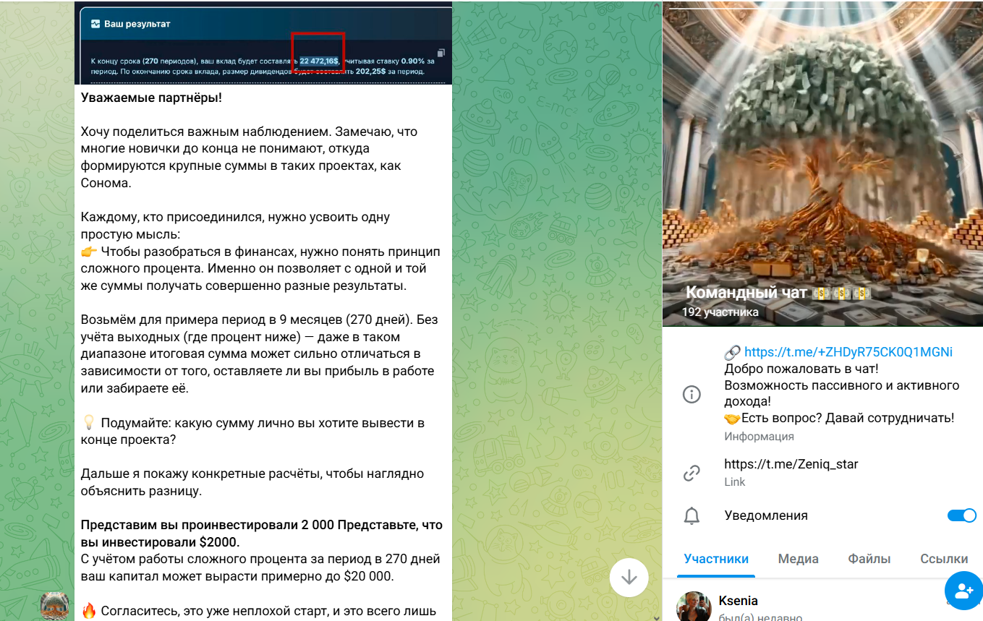This screenshot has height=621, width=983.
Task: Switch to the Медиа tab
Action: pos(799,559)
